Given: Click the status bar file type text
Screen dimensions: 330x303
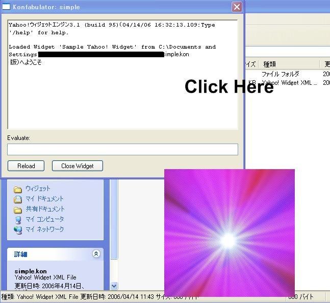Looking at the screenshot, I should [40, 297].
